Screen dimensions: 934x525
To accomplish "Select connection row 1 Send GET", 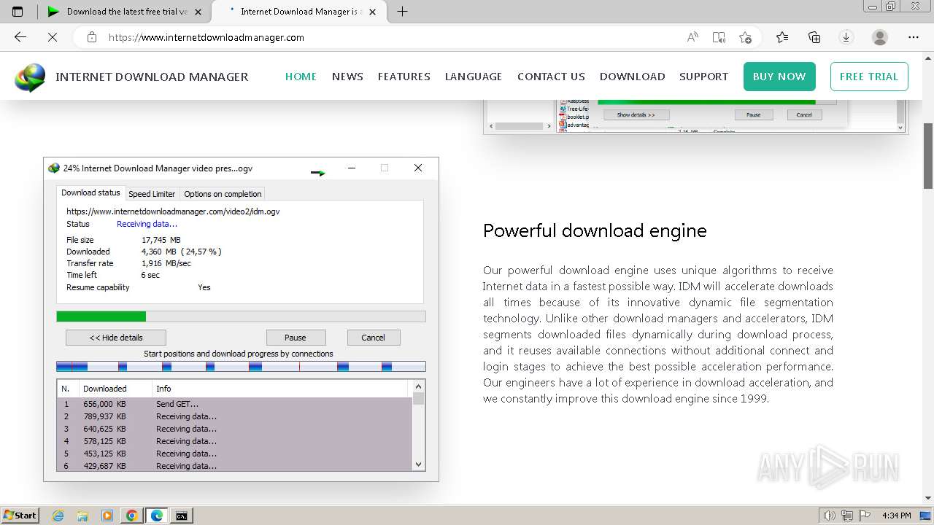I will pyautogui.click(x=234, y=404).
